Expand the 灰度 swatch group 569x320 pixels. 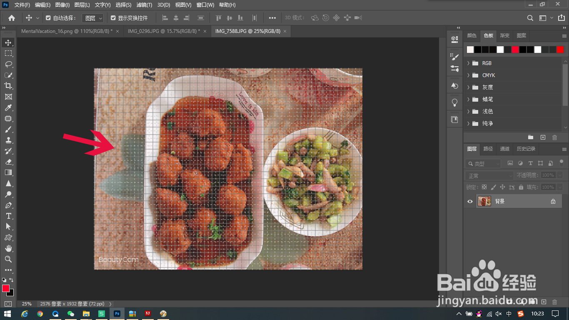coord(468,87)
